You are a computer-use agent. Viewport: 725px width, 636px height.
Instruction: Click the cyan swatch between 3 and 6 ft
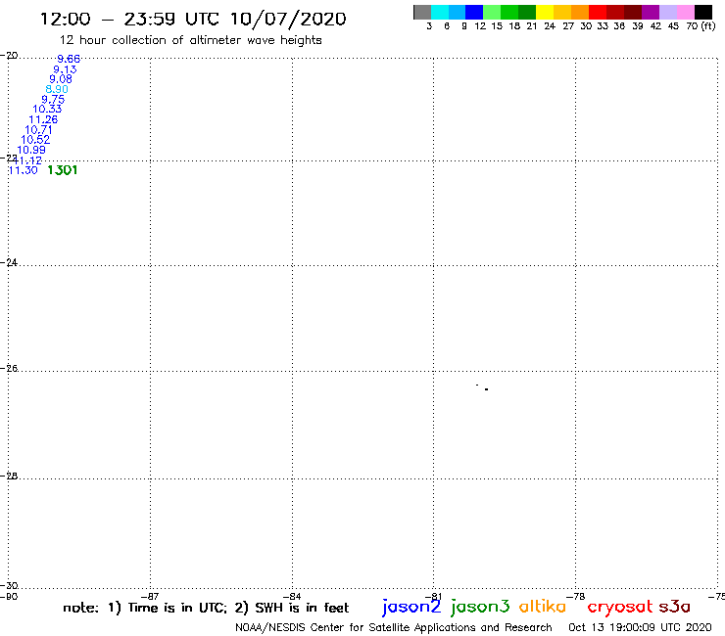tap(440, 12)
